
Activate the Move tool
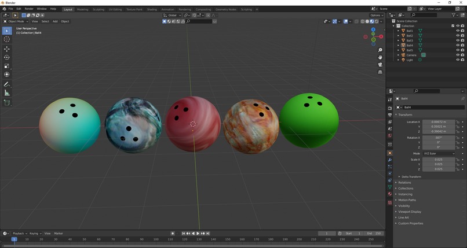click(7, 49)
